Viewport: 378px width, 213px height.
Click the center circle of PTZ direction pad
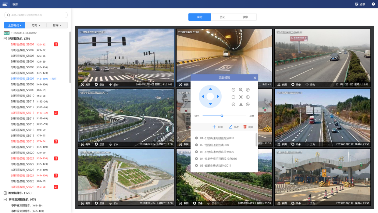tap(210, 96)
